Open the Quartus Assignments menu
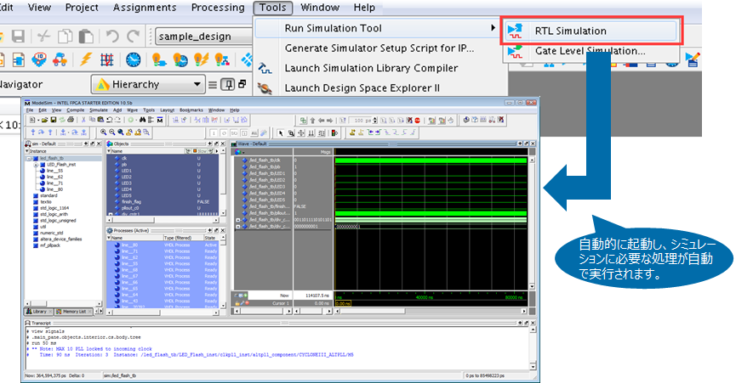The width and height of the screenshot is (736, 383). pos(145,8)
